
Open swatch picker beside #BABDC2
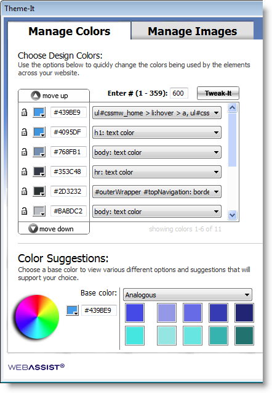pos(39,211)
